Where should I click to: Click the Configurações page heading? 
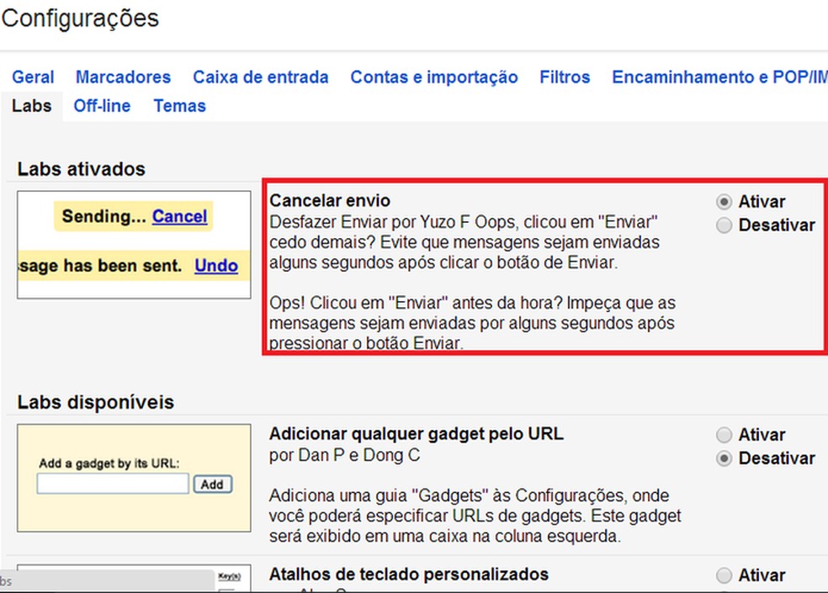click(x=80, y=19)
